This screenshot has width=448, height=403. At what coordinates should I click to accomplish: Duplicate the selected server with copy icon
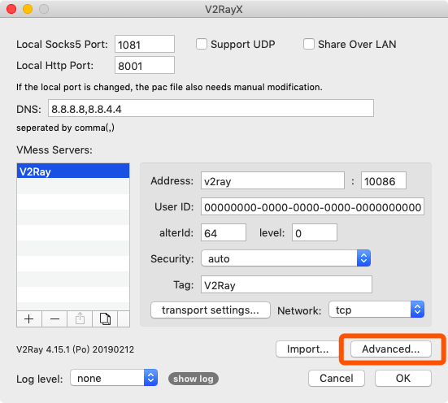(105, 318)
